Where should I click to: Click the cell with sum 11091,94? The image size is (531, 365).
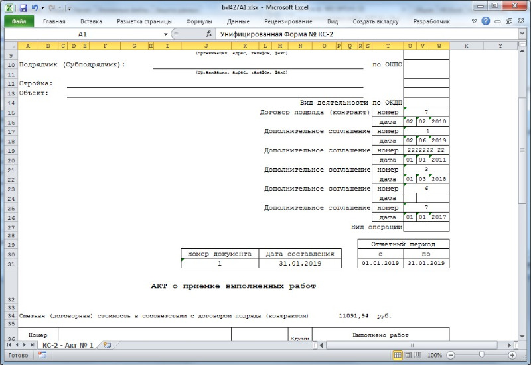[x=354, y=316]
